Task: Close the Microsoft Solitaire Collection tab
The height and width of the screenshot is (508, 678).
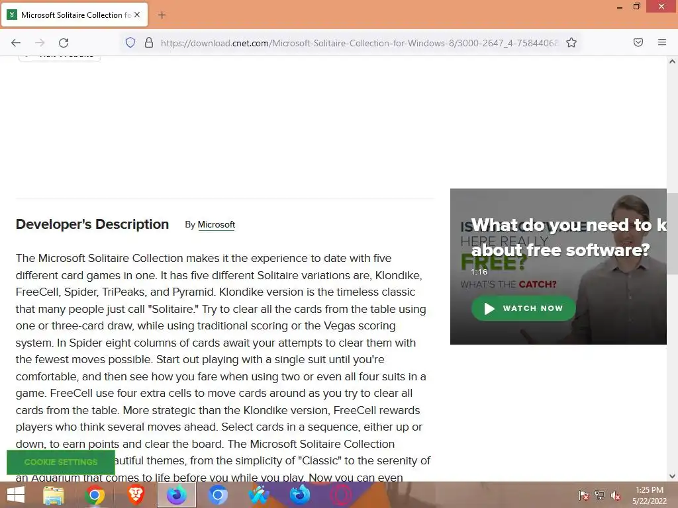Action: click(x=137, y=15)
